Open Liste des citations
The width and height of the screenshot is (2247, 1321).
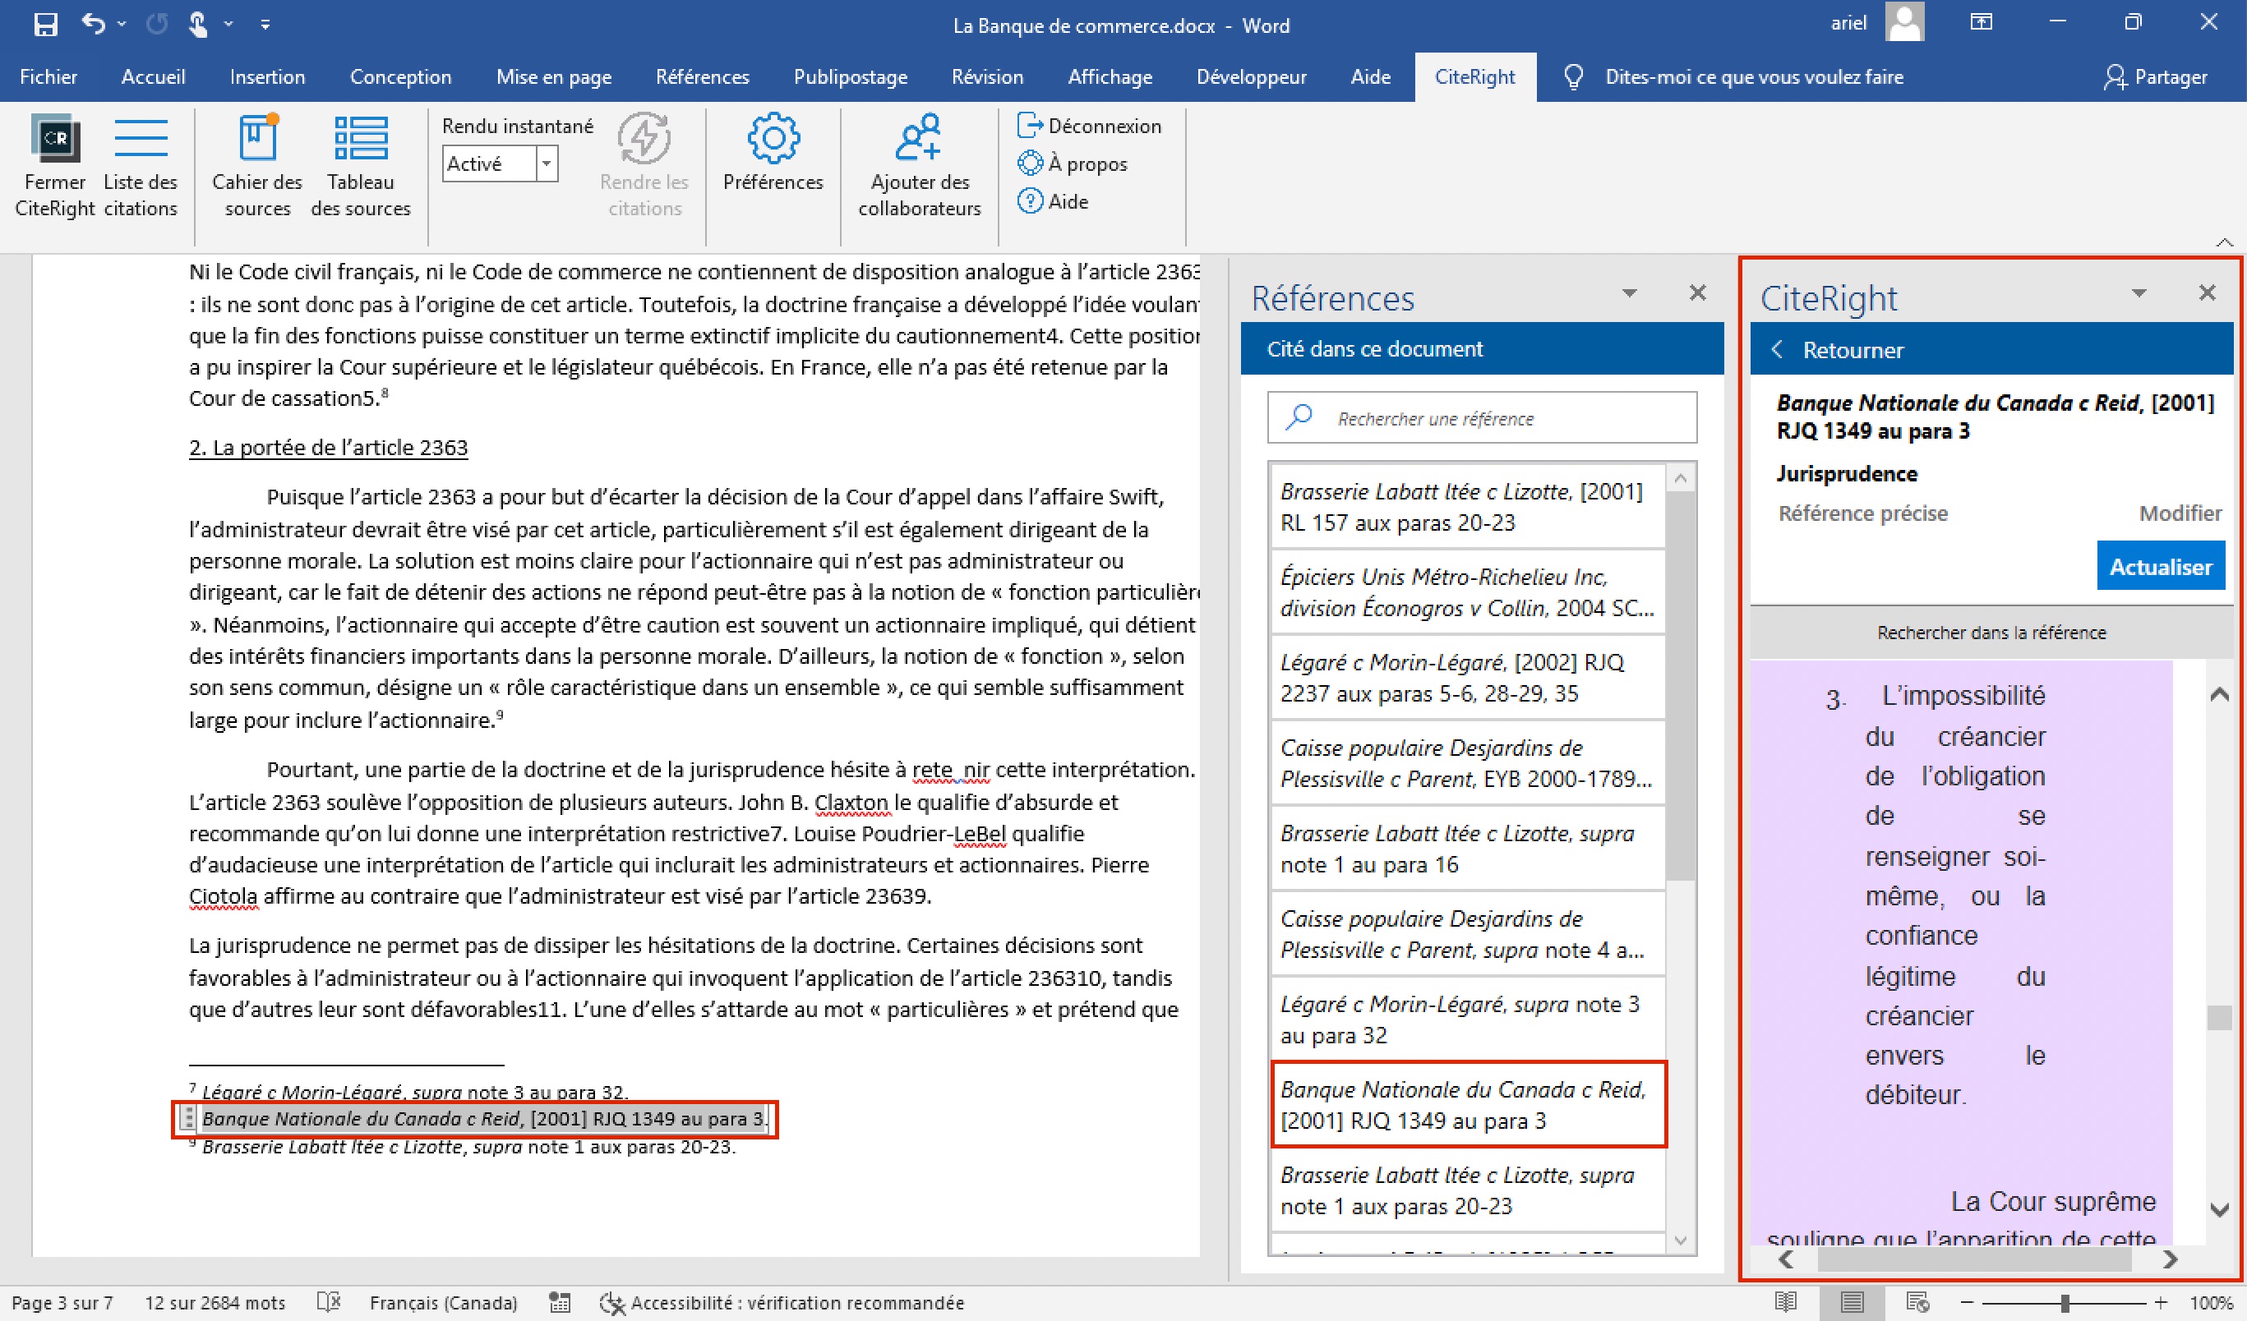(x=141, y=166)
